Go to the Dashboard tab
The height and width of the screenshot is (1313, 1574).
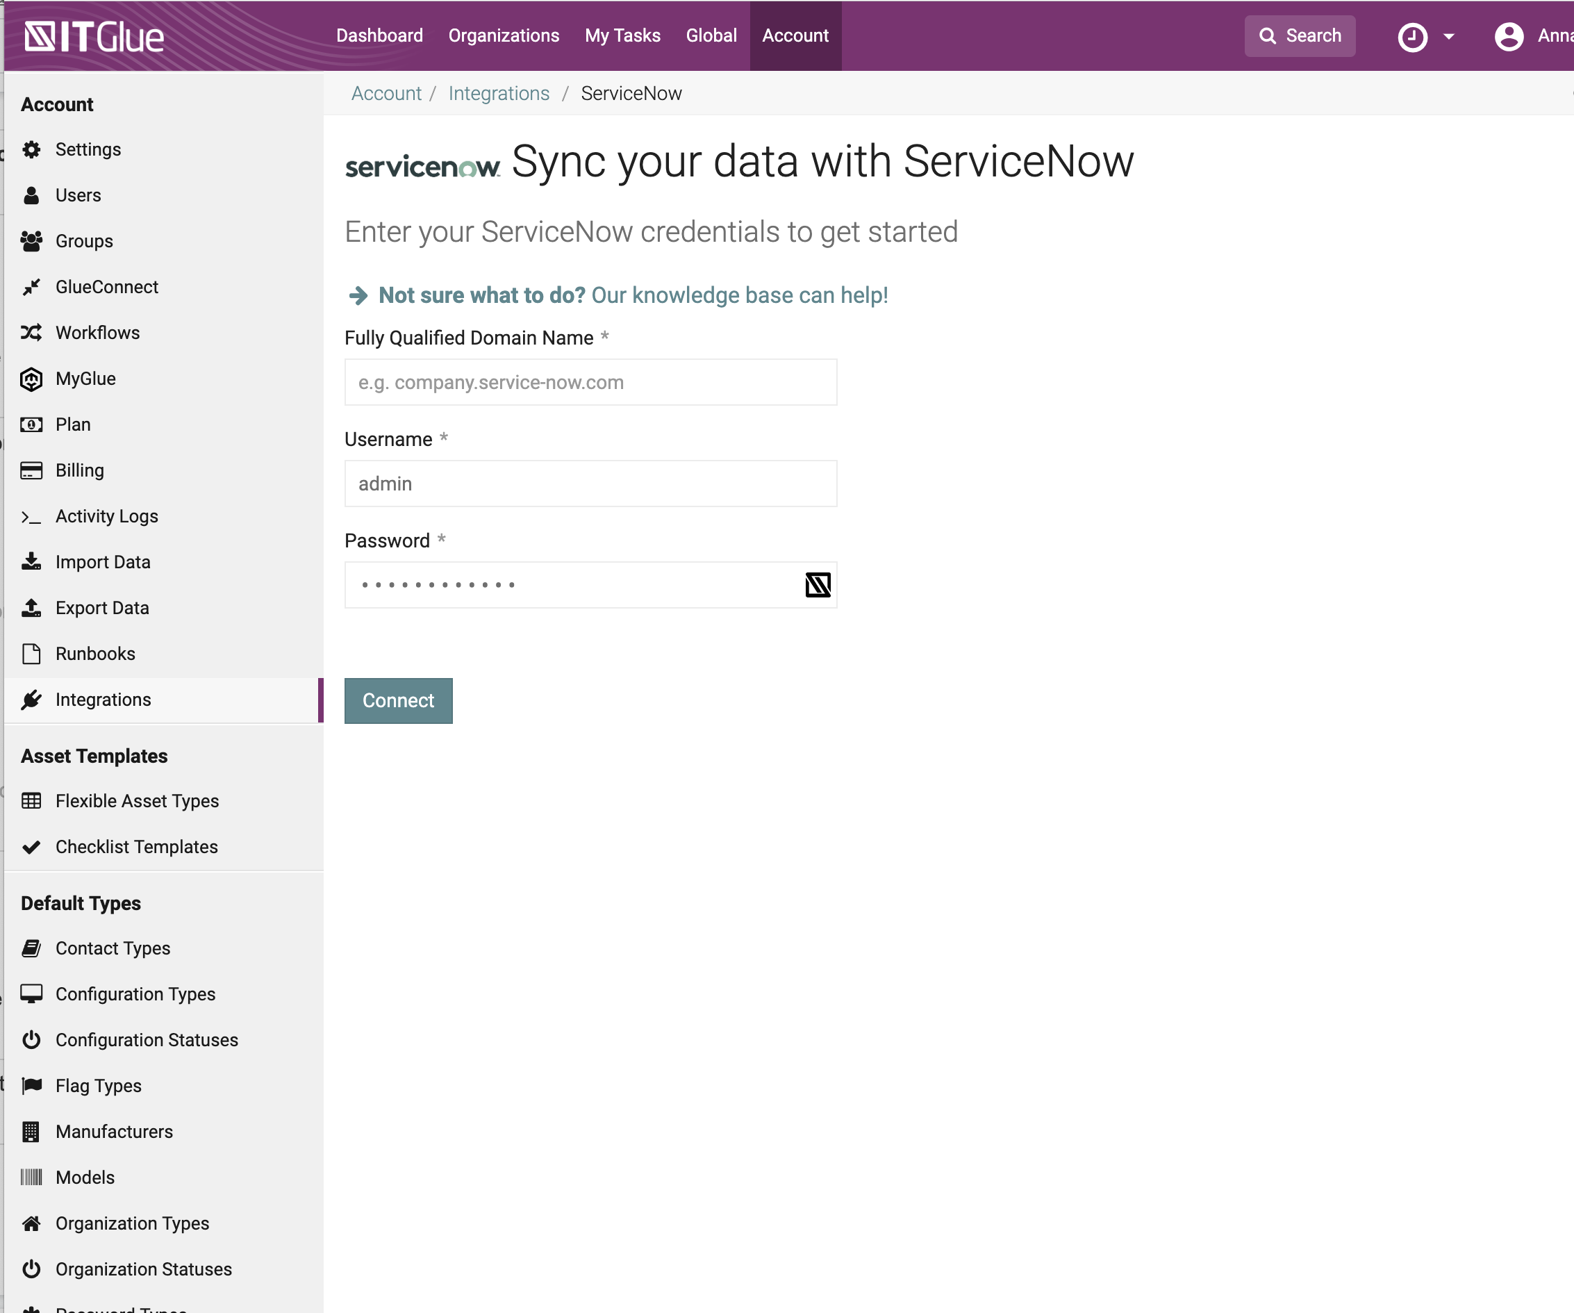379,36
